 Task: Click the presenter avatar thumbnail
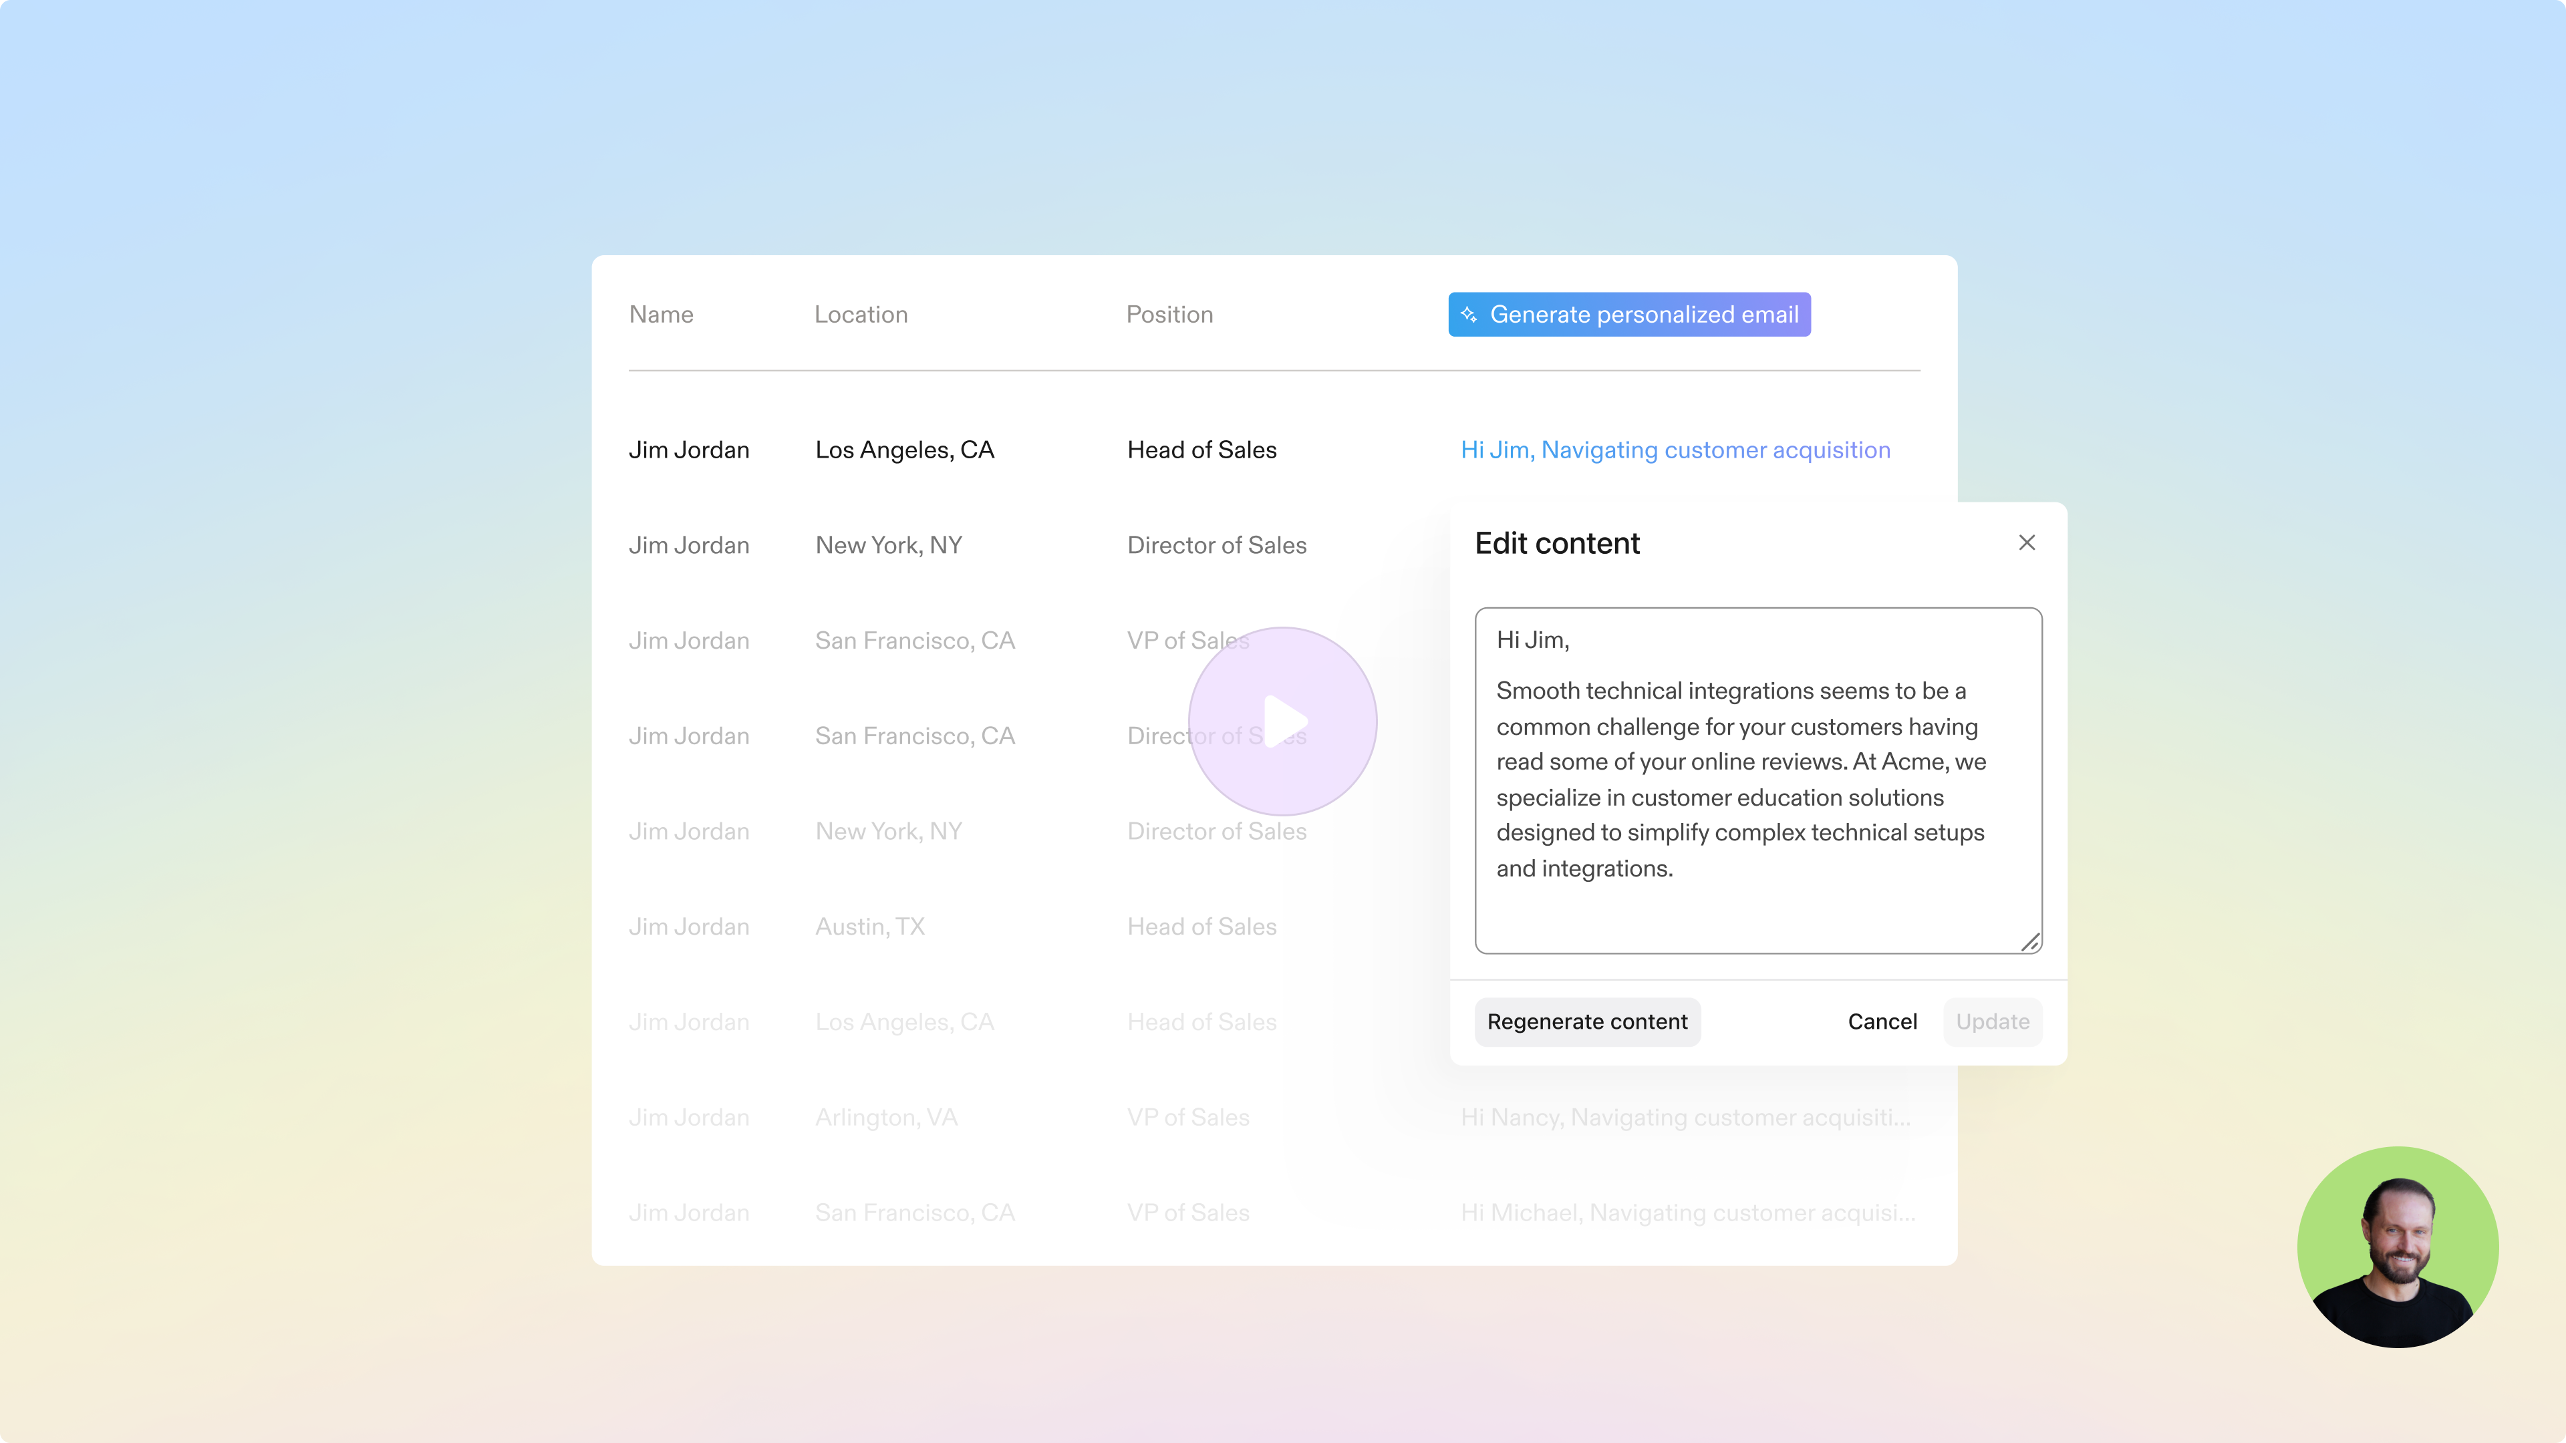[2398, 1247]
